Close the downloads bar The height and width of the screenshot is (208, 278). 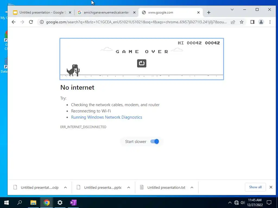(271, 187)
